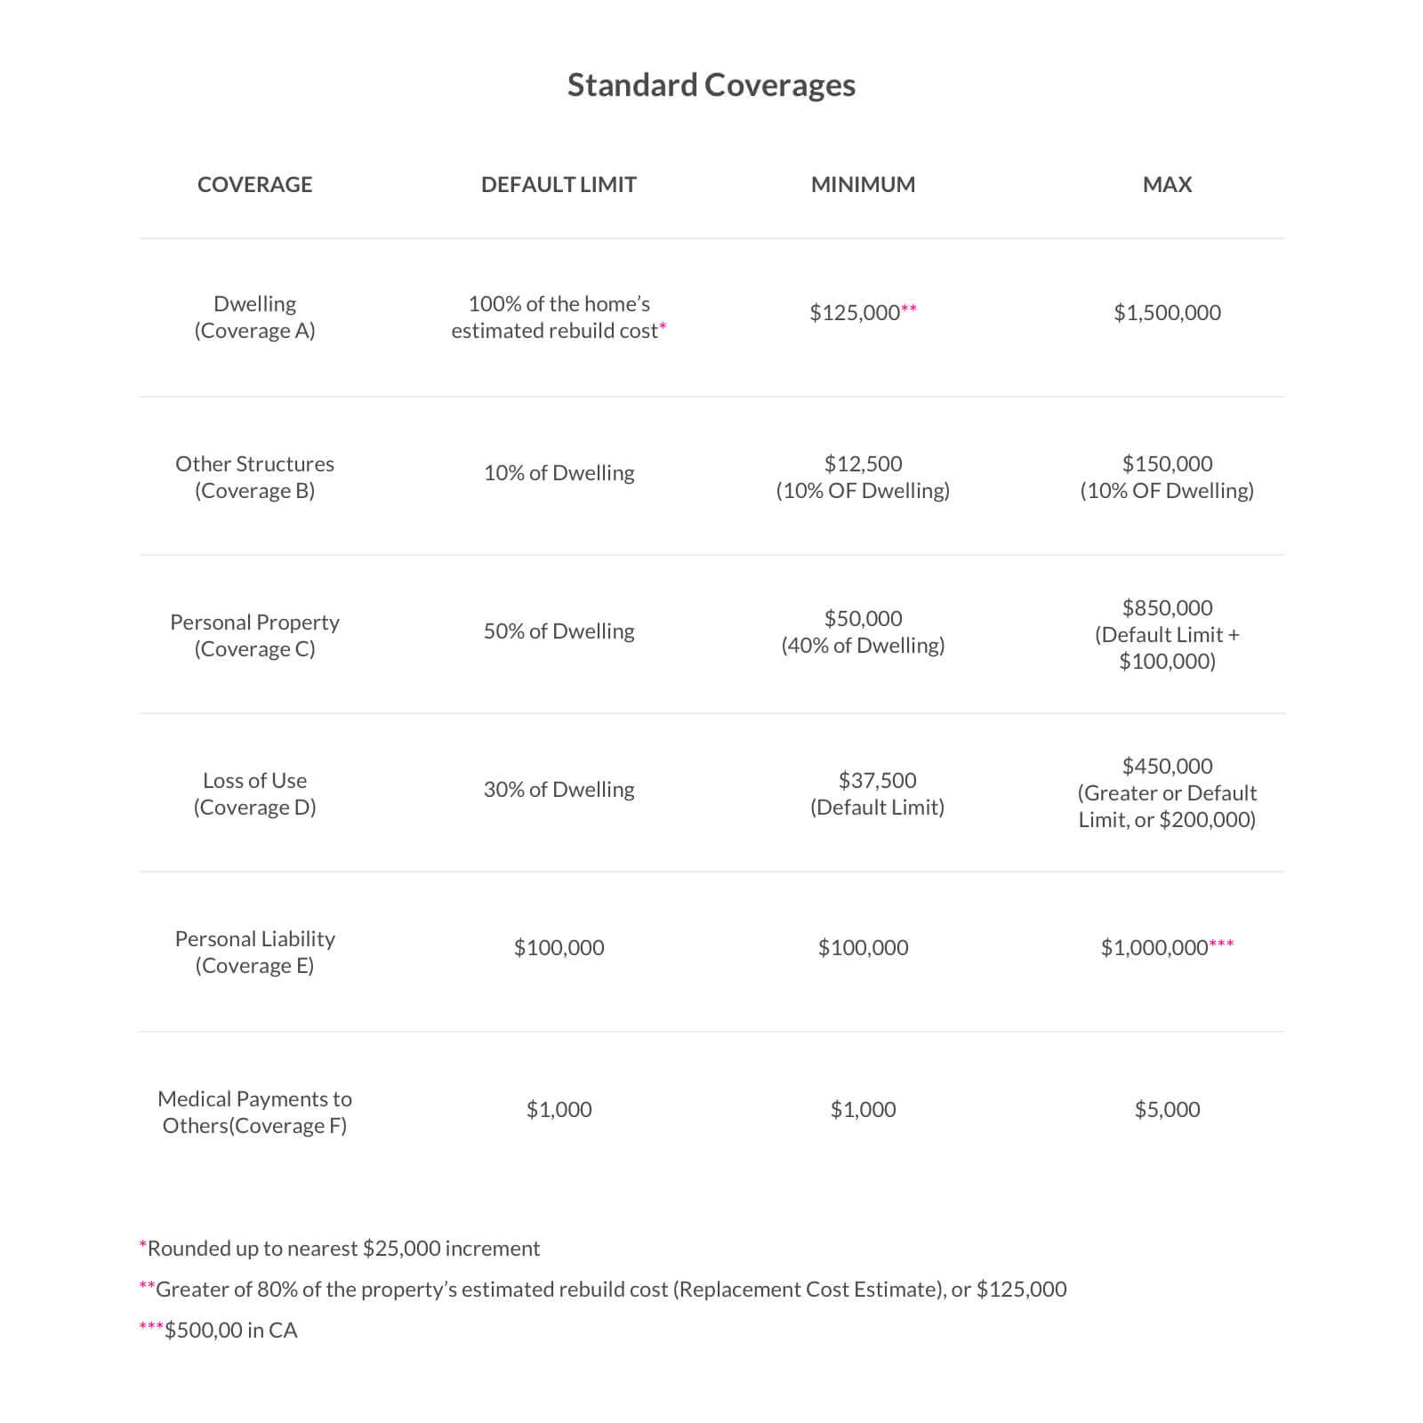Select Personal Property (Coverage C) label

click(x=254, y=636)
